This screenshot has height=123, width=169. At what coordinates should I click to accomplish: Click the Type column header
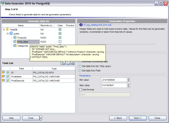tap(54, 68)
